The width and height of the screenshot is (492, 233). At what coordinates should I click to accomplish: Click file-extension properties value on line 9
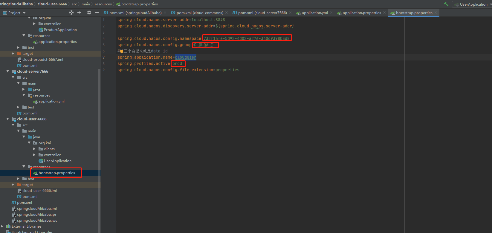(x=227, y=70)
